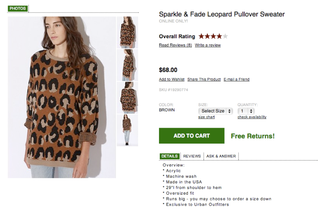The height and width of the screenshot is (213, 324).
Task: Click the check availability link
Action: (252, 117)
